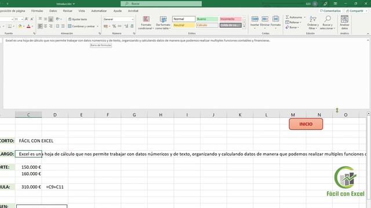Apply percent style
Image resolution: width=371 pixels, height=208 pixels.
tap(114, 26)
